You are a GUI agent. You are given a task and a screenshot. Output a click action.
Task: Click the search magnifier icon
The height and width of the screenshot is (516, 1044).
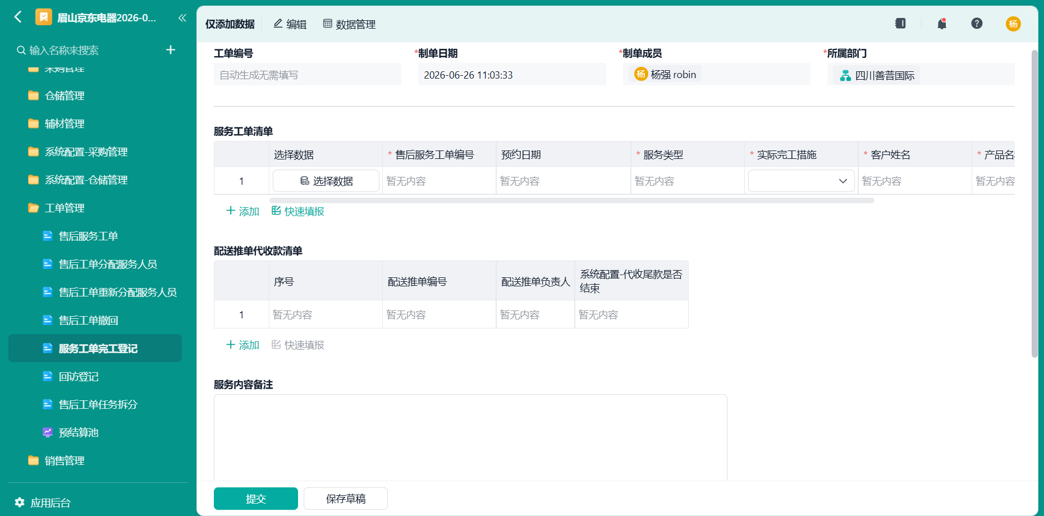[21, 50]
